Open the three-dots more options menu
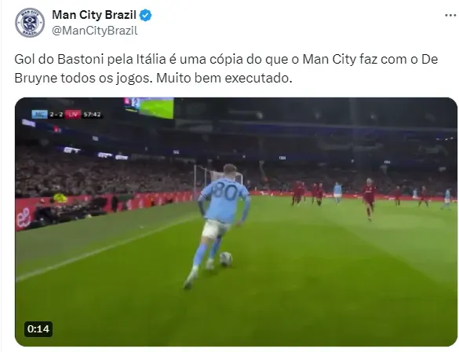Image resolution: width=459 pixels, height=352 pixels. coord(450,15)
